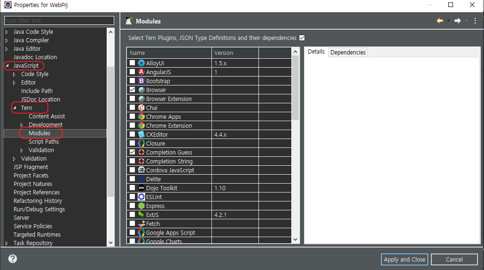Click the Bootstrap module icon

coord(141,81)
